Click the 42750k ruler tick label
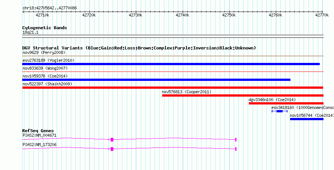Viewport: 334px width, 170px height. click(229, 15)
